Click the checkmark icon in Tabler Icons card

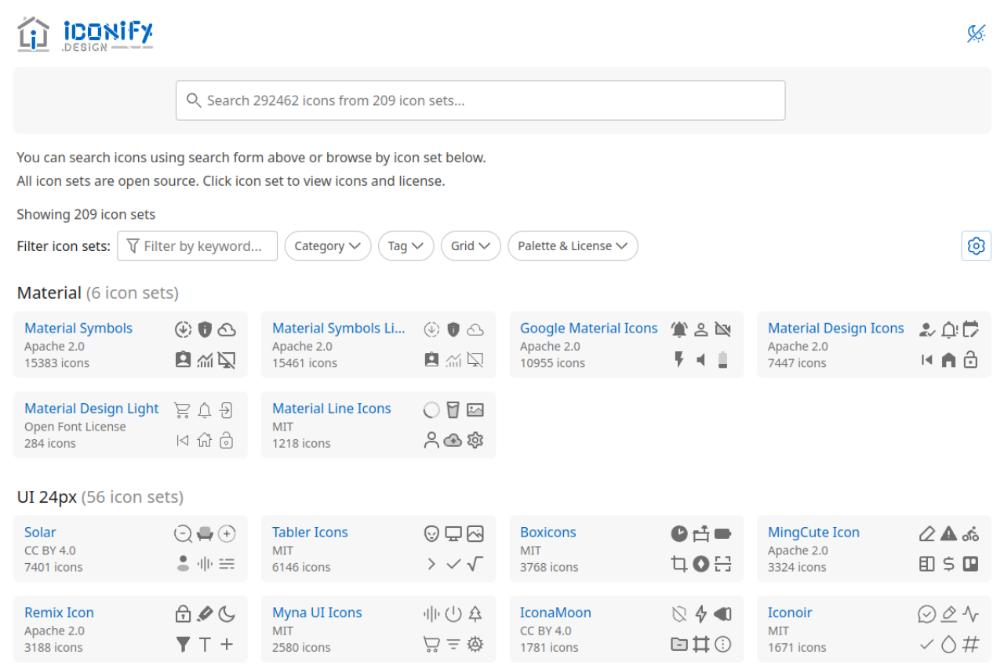click(453, 563)
